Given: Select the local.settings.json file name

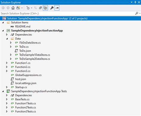Looking at the screenshot, I should click(x=26, y=83).
